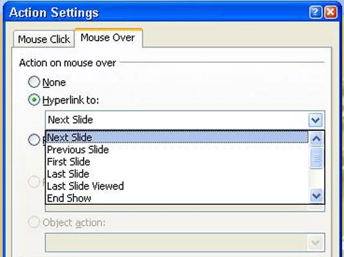Click the disabled Object action radio button
Viewport: 344px width, 257px height.
click(34, 222)
